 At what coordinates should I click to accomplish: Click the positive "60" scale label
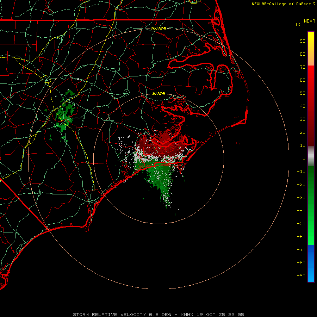303,80
